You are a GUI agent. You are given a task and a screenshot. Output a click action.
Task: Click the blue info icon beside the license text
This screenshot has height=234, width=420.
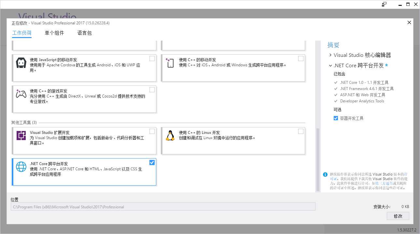click(x=325, y=175)
